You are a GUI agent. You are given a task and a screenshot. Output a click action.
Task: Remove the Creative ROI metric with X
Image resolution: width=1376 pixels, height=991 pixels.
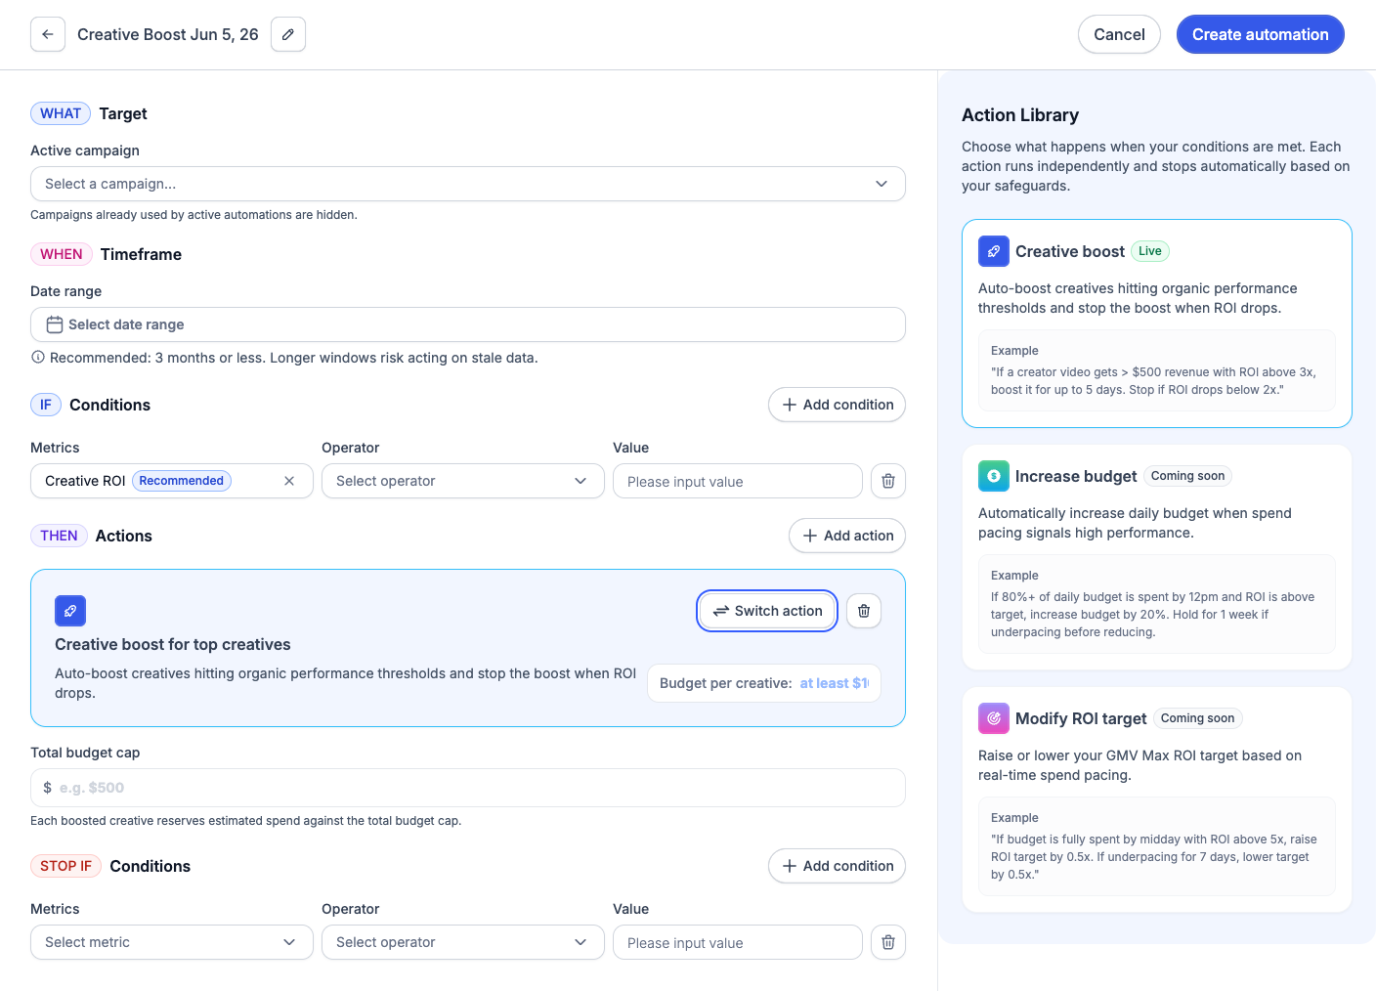(x=289, y=481)
